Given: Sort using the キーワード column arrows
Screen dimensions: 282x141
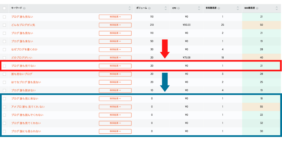Looking at the screenshot, I should [x=130, y=8].
